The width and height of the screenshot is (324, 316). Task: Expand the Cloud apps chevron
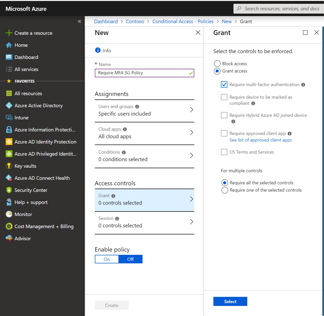click(191, 132)
